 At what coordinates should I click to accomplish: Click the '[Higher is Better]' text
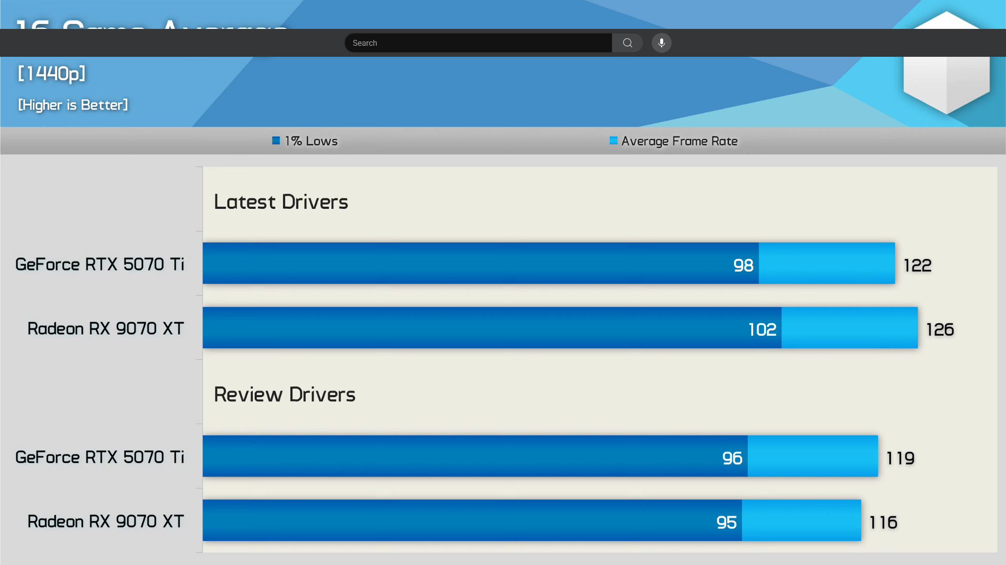click(x=73, y=105)
